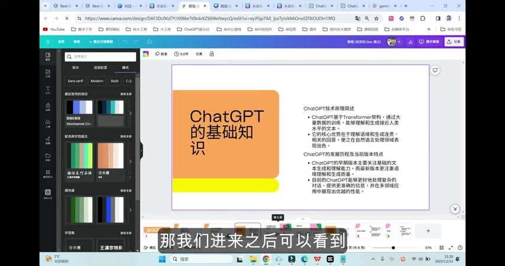Filter styles by Sans serif
Viewport: 505px width, 266px height.
point(75,81)
